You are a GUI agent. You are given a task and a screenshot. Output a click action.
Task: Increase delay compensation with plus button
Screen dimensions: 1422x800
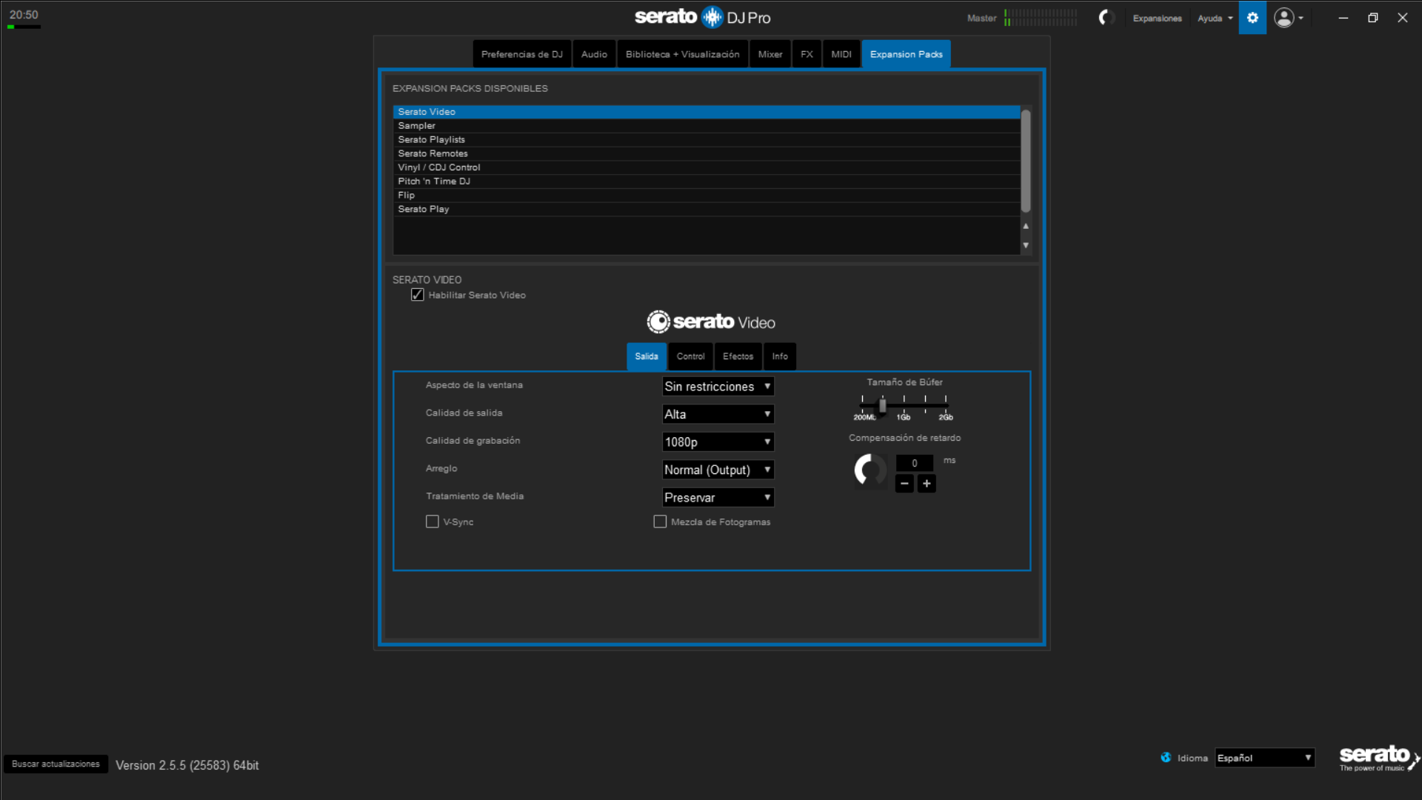pyautogui.click(x=927, y=484)
